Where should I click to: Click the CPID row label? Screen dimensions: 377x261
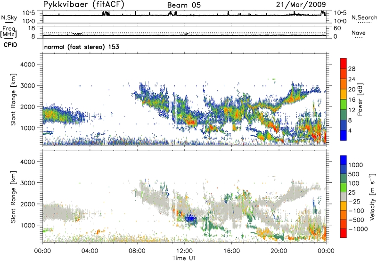click(x=10, y=45)
